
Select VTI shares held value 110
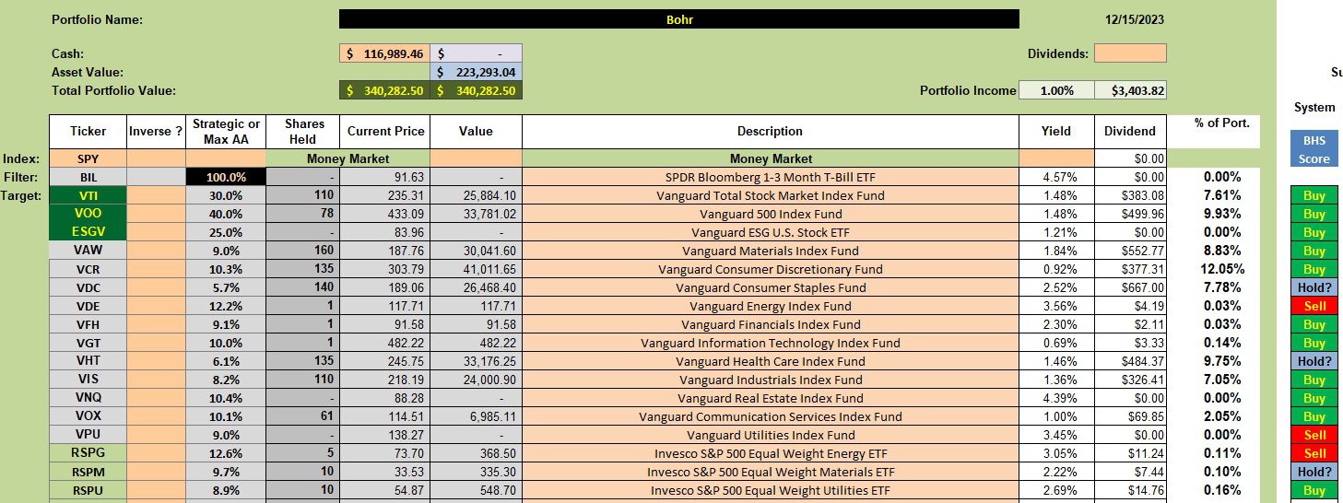[x=303, y=195]
